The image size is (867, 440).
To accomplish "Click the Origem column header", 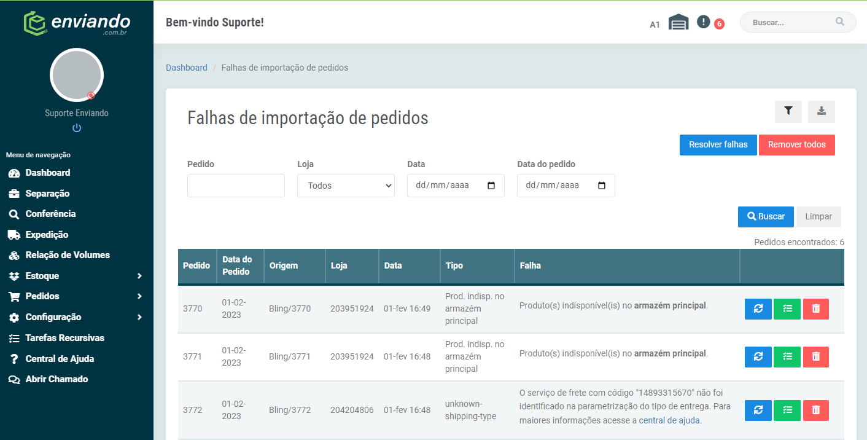I will 295,266.
